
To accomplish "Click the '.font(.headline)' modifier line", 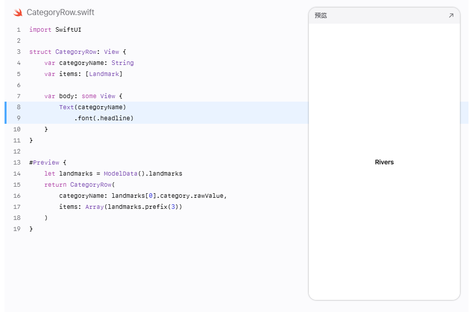I will pyautogui.click(x=104, y=118).
